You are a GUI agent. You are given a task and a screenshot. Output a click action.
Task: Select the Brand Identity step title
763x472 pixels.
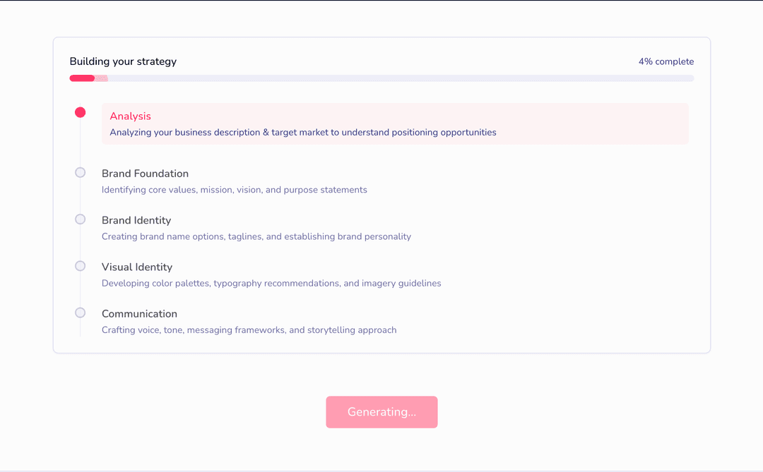(136, 220)
